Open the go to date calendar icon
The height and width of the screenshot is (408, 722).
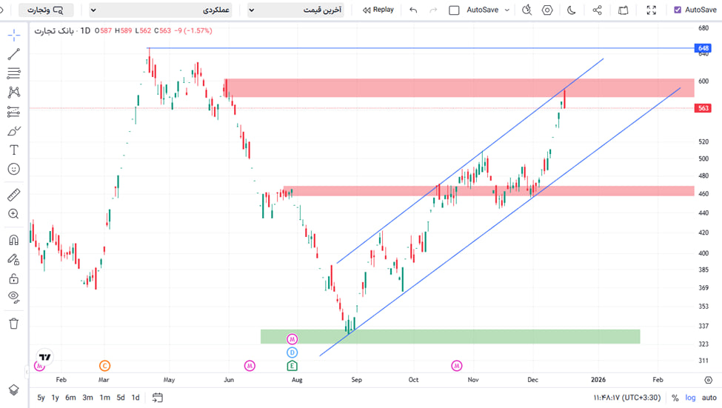pos(158,398)
